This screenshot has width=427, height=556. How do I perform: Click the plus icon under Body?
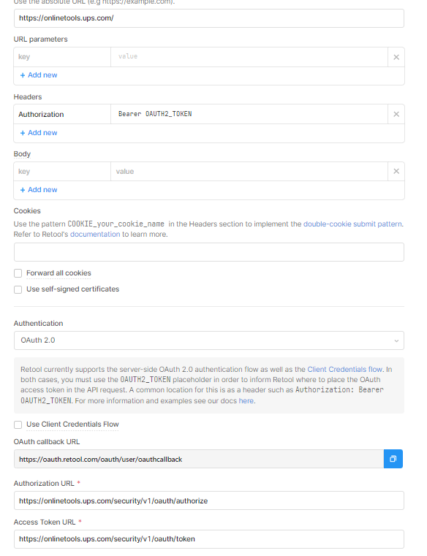click(23, 190)
